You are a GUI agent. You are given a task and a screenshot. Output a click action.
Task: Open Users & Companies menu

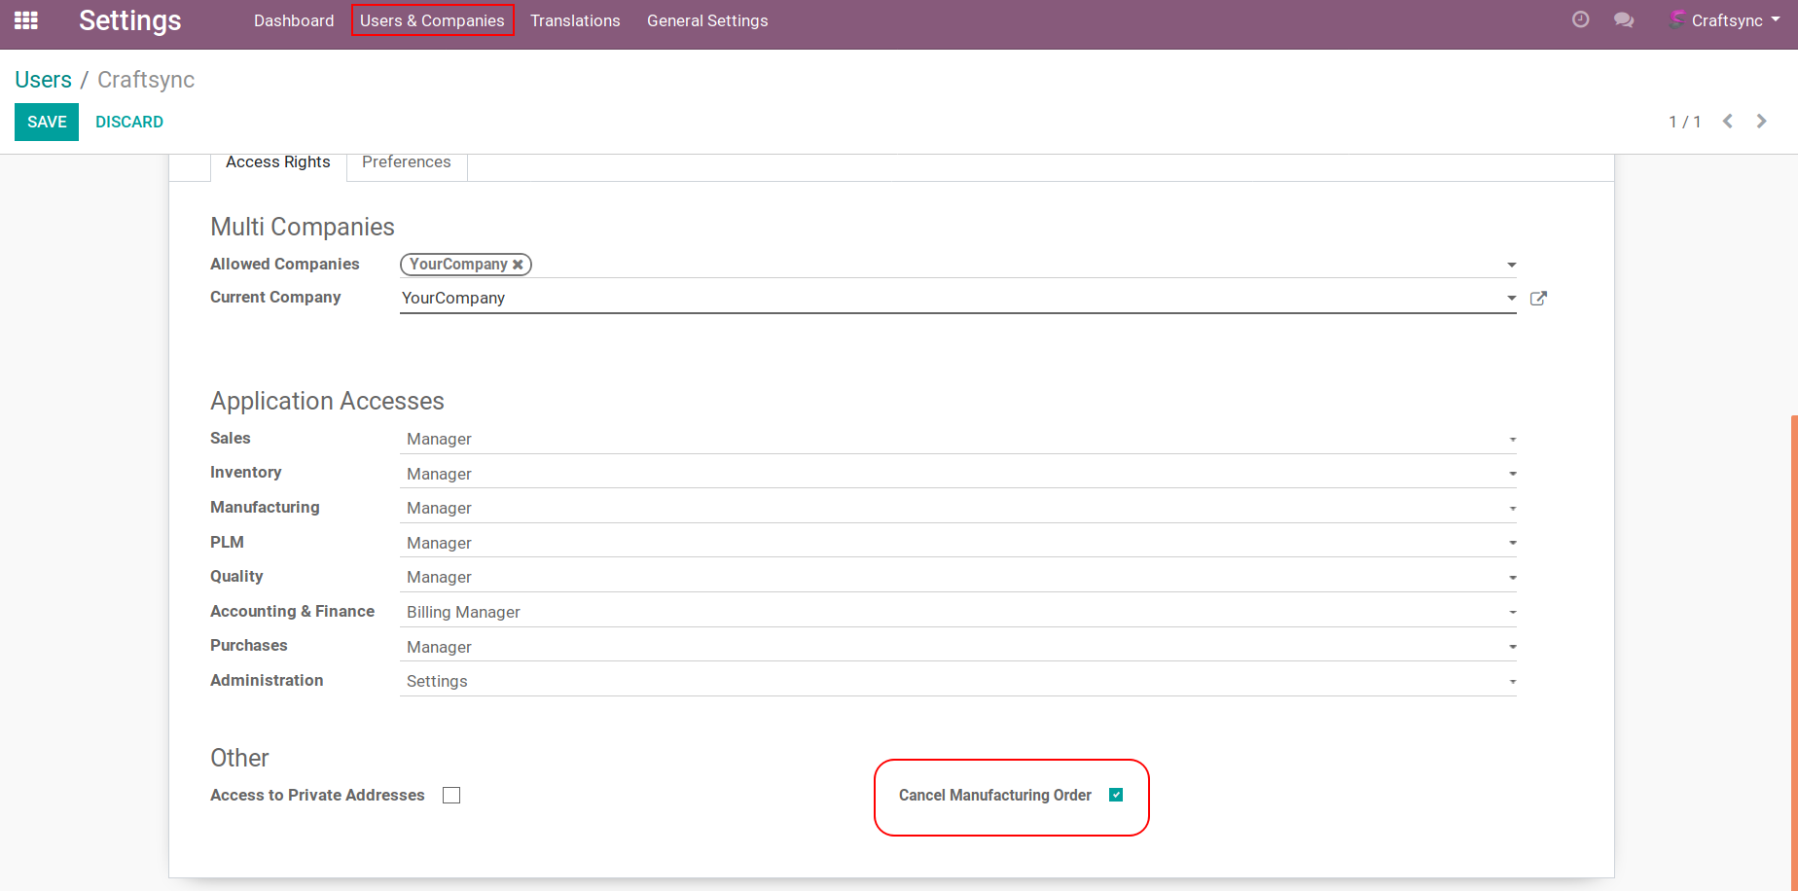[x=432, y=20]
